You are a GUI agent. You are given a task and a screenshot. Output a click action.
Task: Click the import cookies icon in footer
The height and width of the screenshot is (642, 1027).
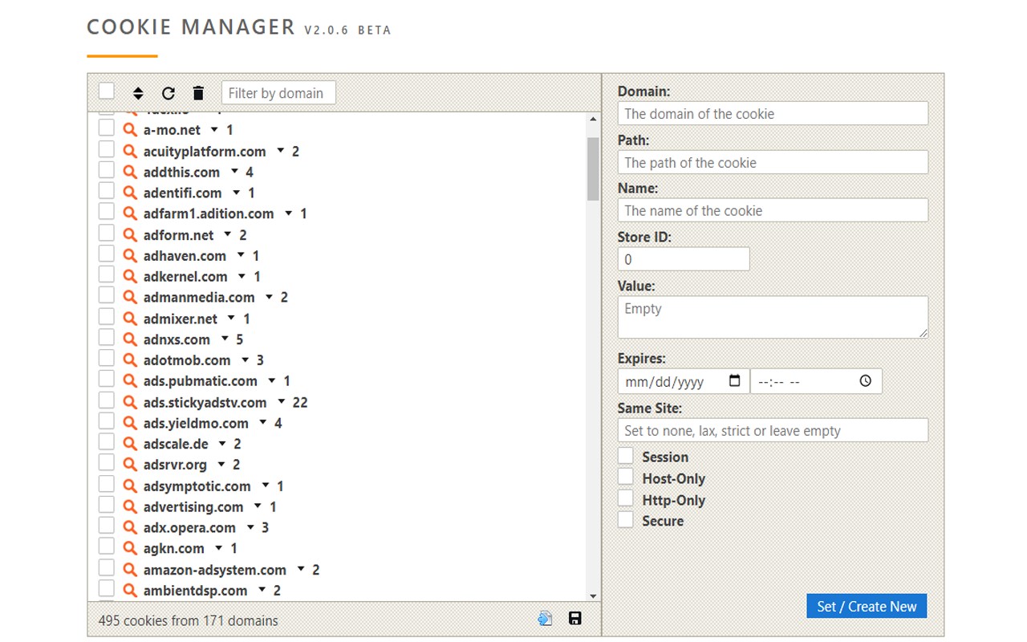pos(546,619)
